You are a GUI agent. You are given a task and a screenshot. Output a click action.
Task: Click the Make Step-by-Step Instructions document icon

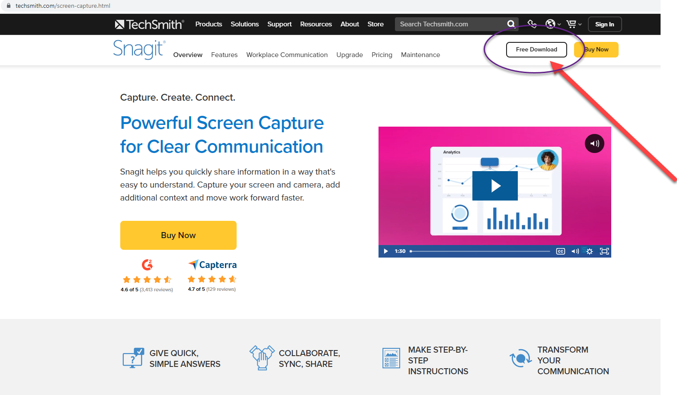pyautogui.click(x=391, y=358)
